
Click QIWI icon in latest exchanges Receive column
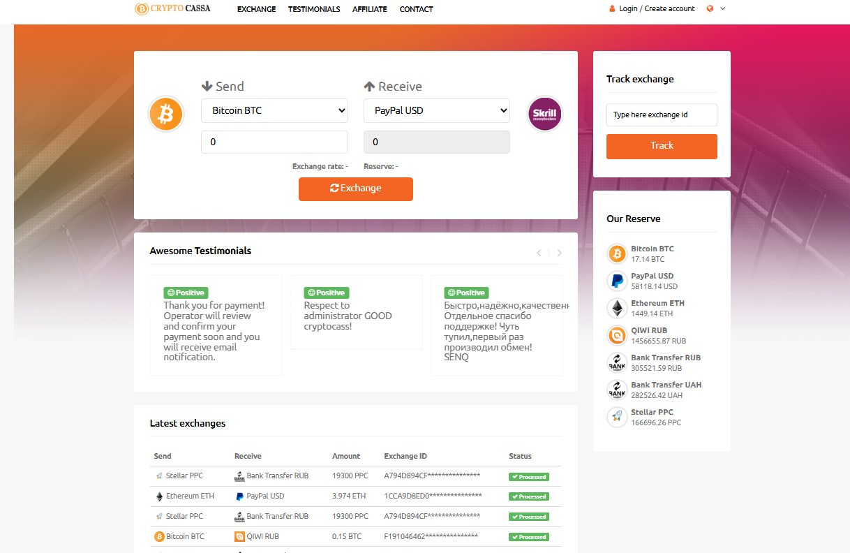point(239,537)
